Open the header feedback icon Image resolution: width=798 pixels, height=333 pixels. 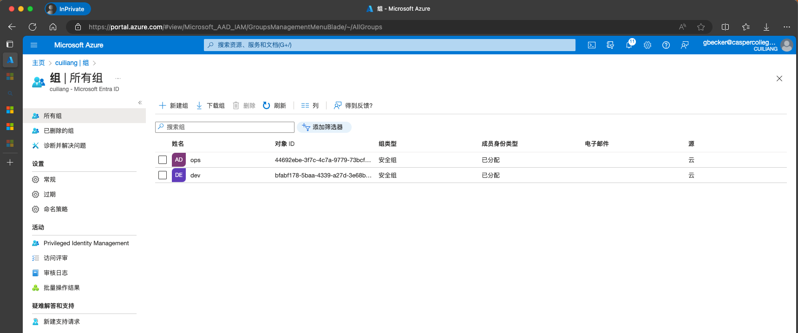click(x=685, y=45)
